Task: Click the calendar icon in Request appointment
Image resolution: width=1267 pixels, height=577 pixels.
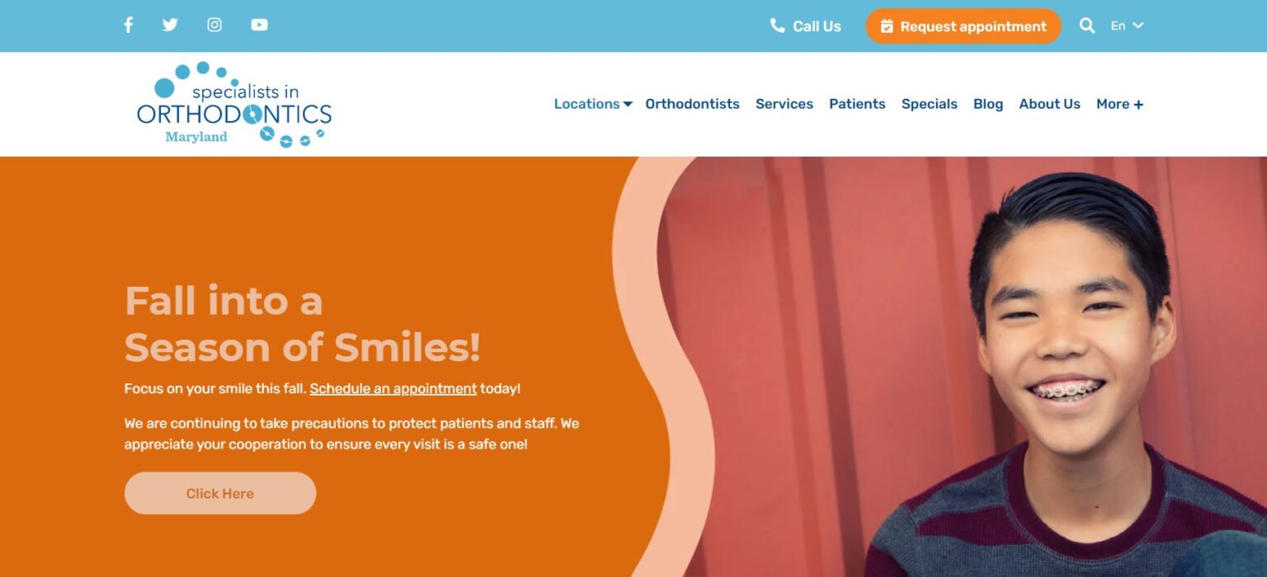Action: [887, 26]
